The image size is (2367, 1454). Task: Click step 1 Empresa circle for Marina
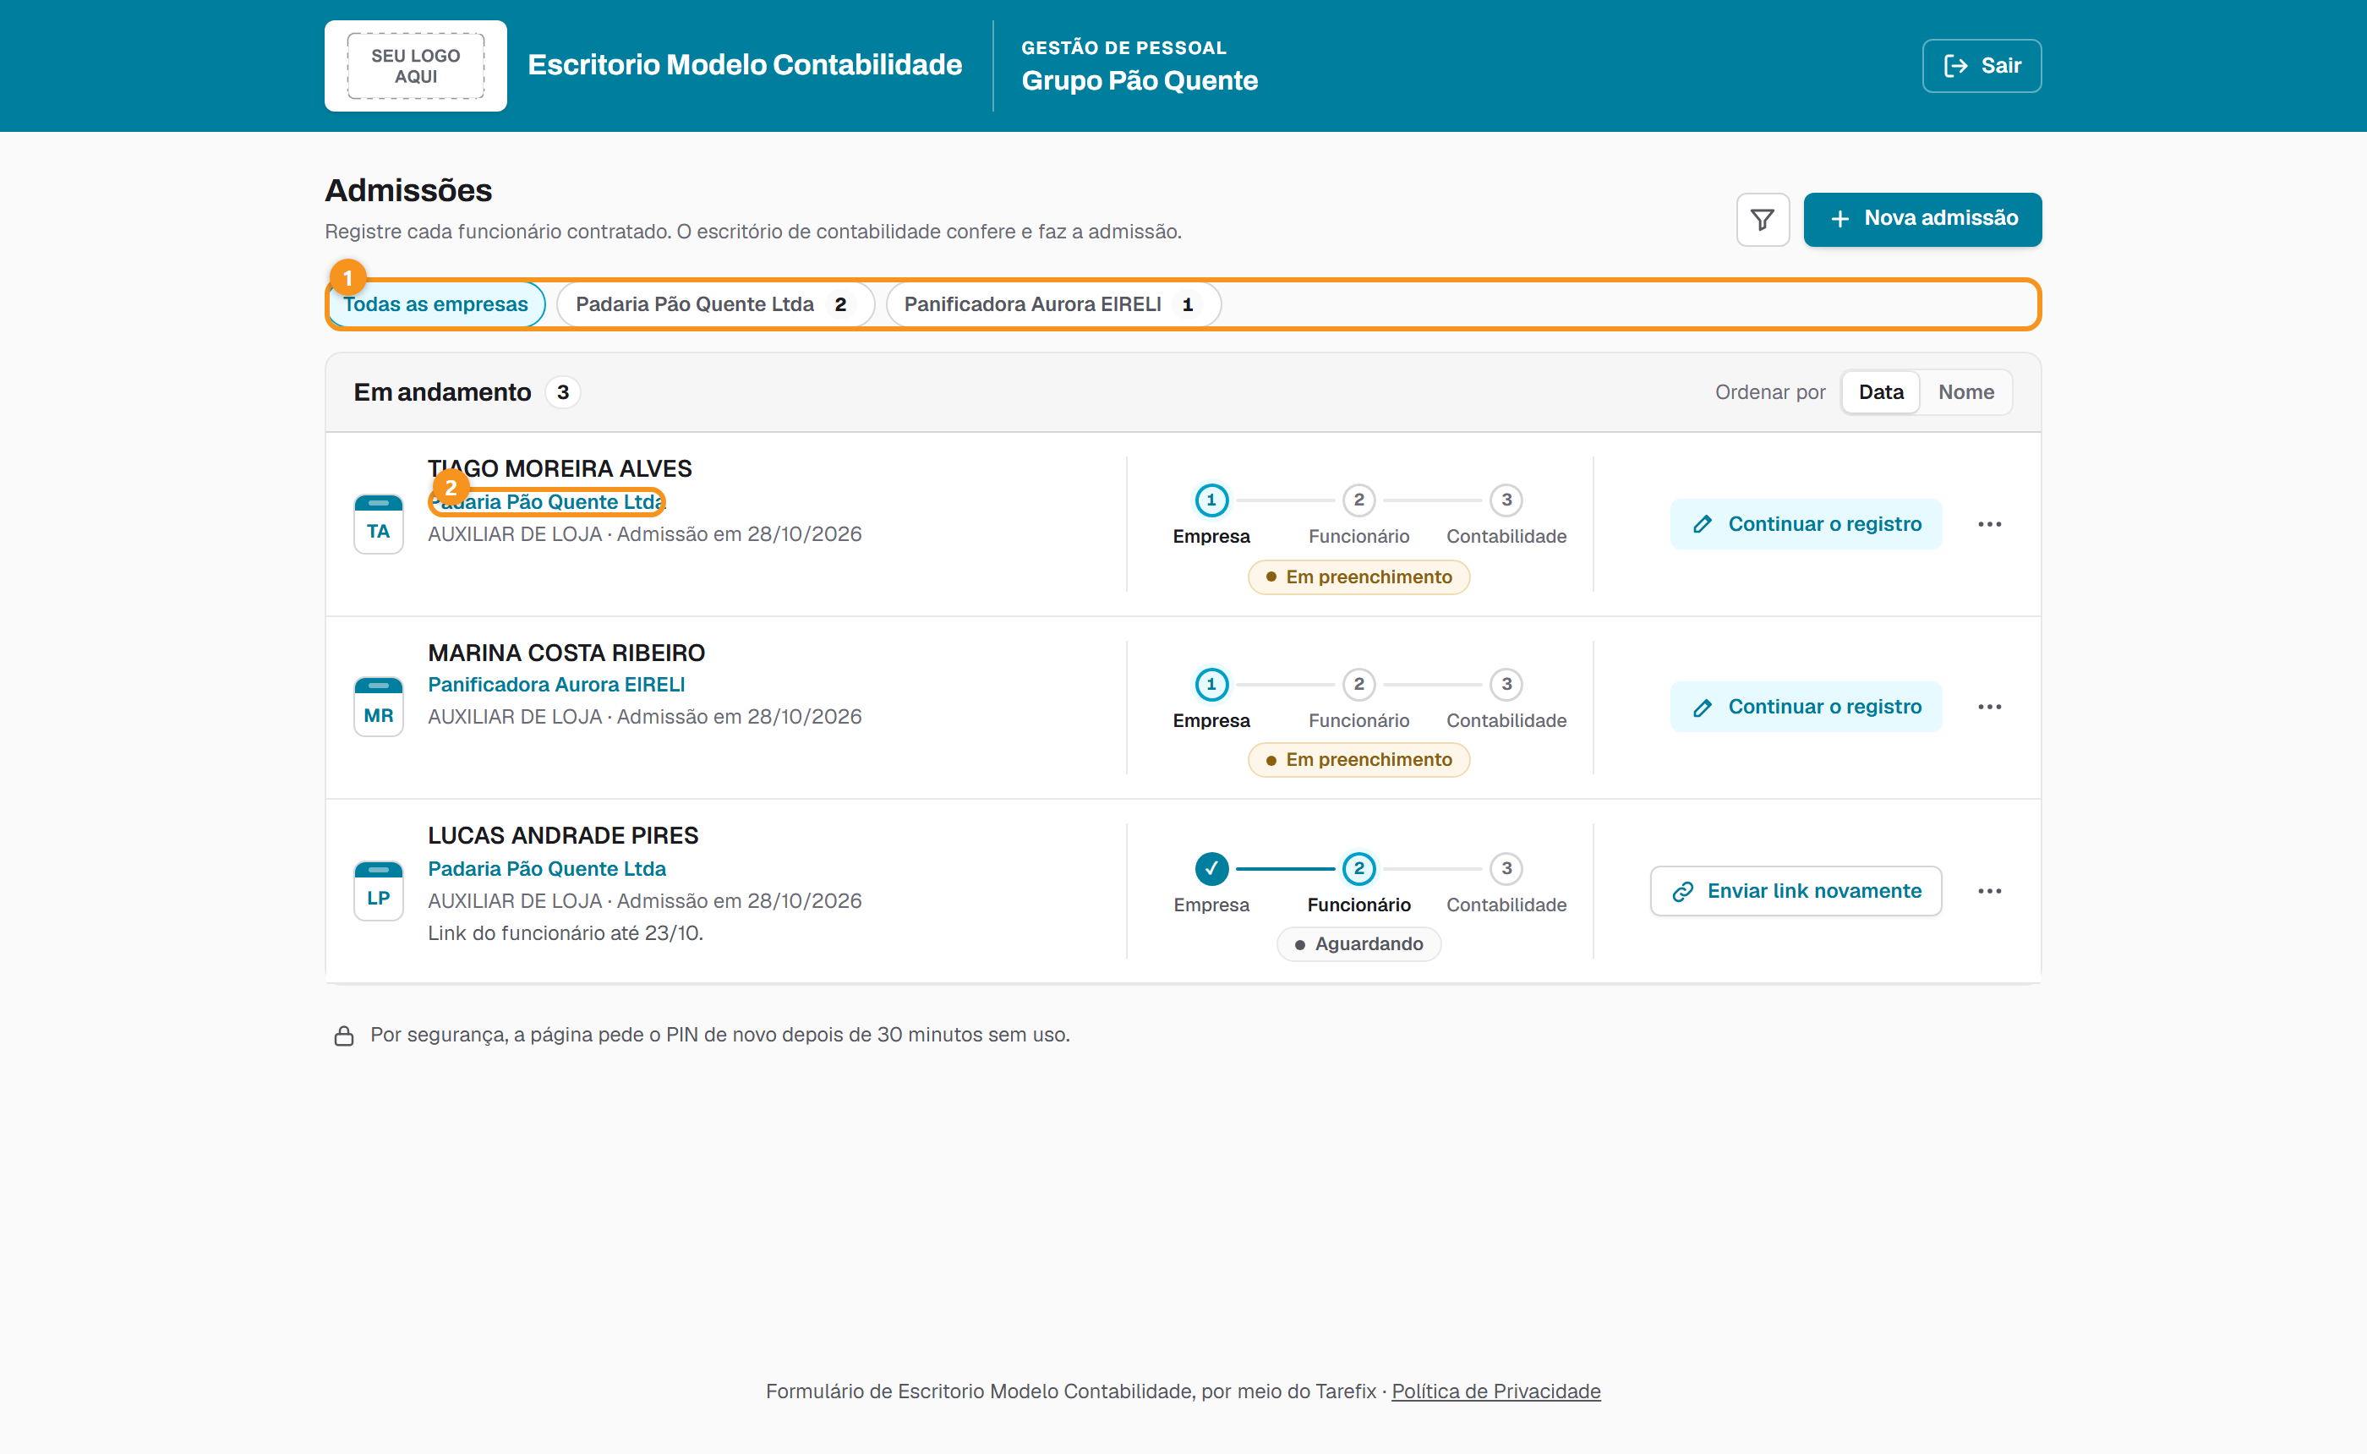(x=1211, y=685)
